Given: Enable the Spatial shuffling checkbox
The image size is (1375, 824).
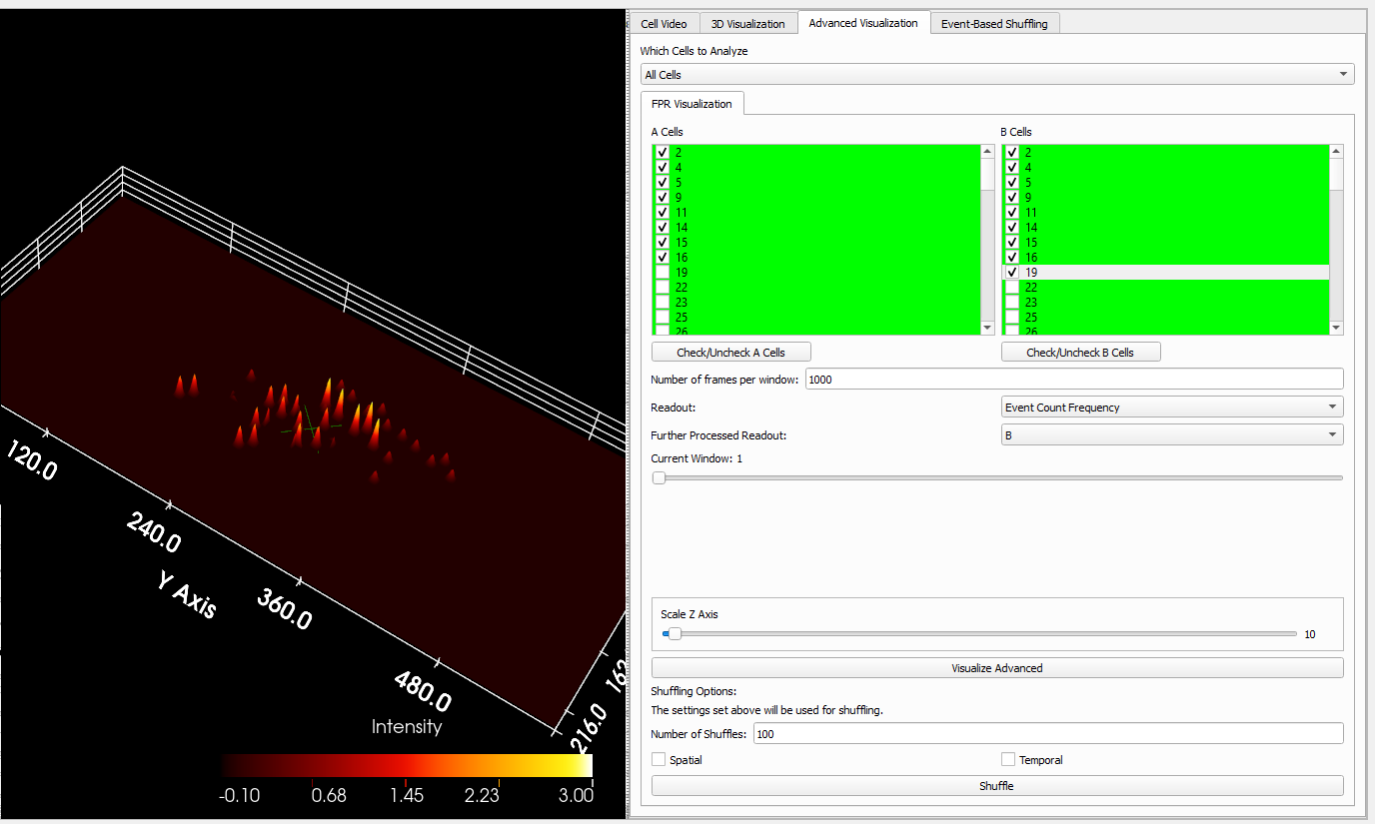Looking at the screenshot, I should click(x=659, y=760).
